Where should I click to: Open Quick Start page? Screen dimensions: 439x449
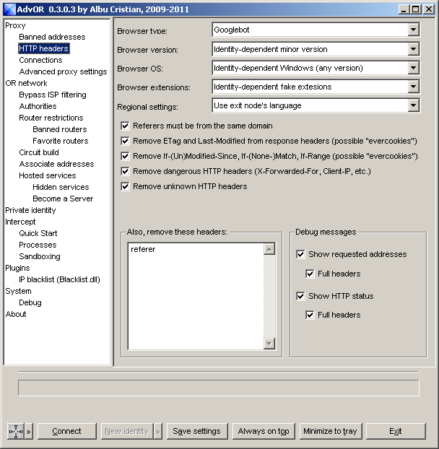tap(38, 233)
